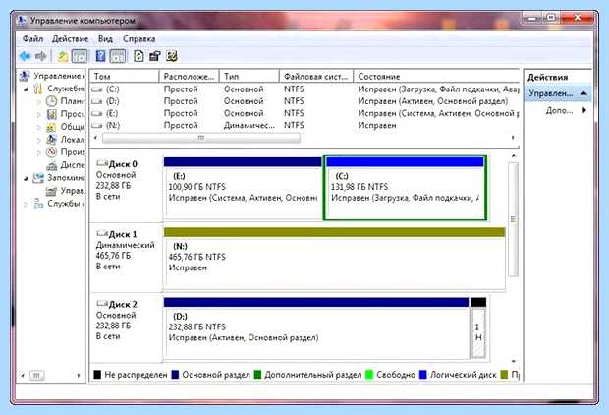Click the Динамичес... type cell of (N:)

point(249,126)
